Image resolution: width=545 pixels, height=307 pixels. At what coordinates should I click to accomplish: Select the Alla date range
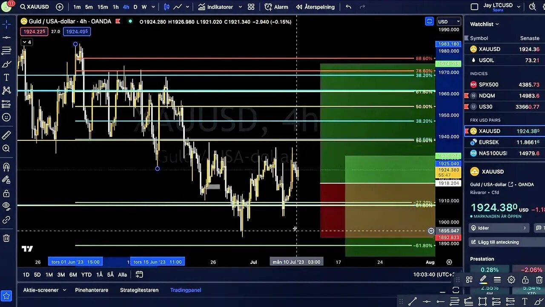coord(122,275)
